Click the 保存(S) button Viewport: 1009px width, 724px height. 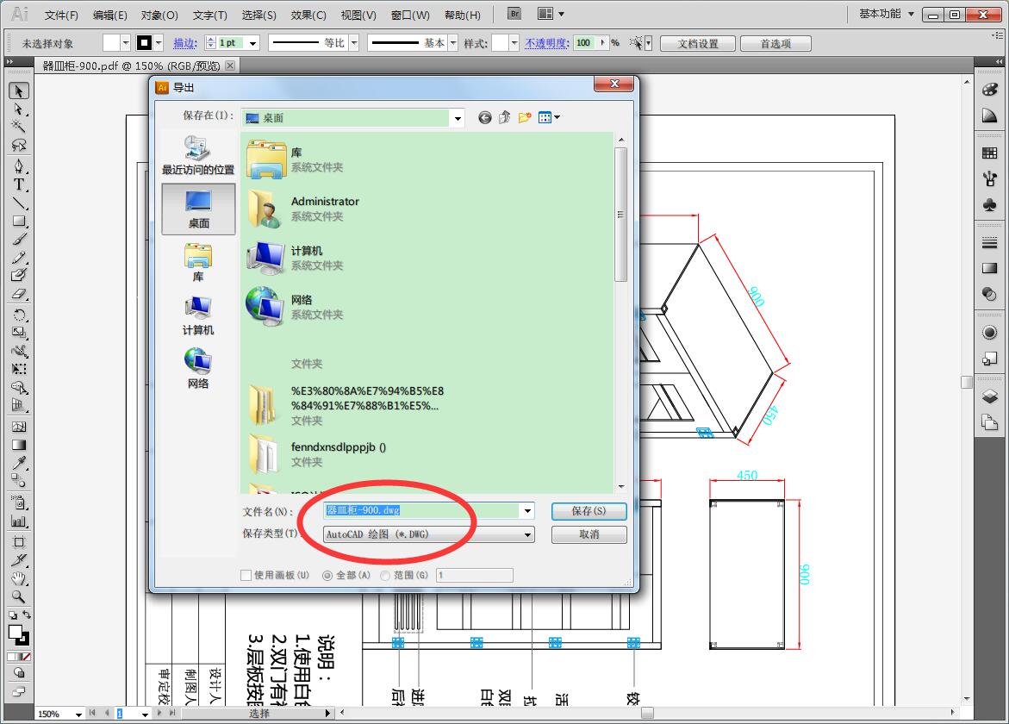[x=589, y=511]
